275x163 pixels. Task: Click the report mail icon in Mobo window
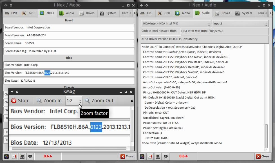(14, 156)
